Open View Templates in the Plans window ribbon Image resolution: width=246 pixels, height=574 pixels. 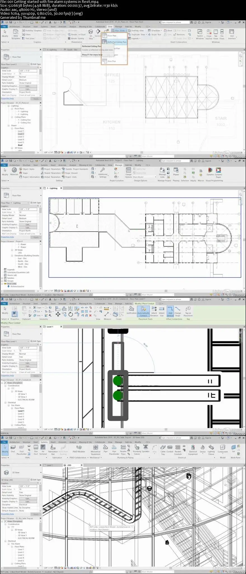[16, 34]
